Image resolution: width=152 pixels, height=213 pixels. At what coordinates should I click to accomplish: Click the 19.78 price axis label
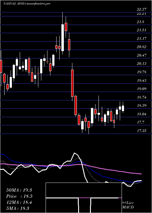point(142,72)
